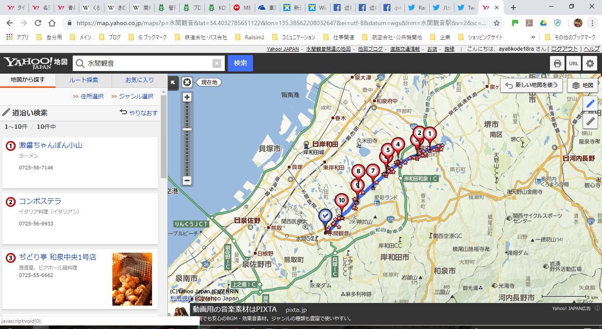Zoom out with the minus button
Screen dimensions: 602x329
[187, 180]
